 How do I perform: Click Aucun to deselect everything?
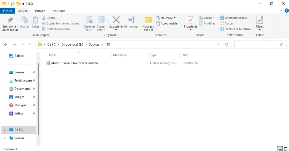tap(227, 23)
